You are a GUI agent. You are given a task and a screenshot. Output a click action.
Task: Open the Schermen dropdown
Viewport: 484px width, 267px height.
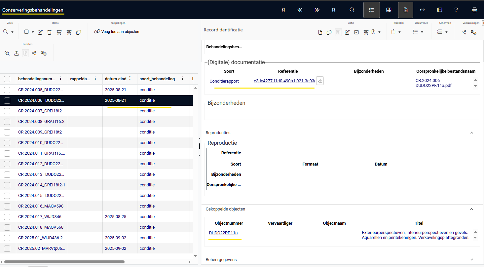(x=442, y=32)
